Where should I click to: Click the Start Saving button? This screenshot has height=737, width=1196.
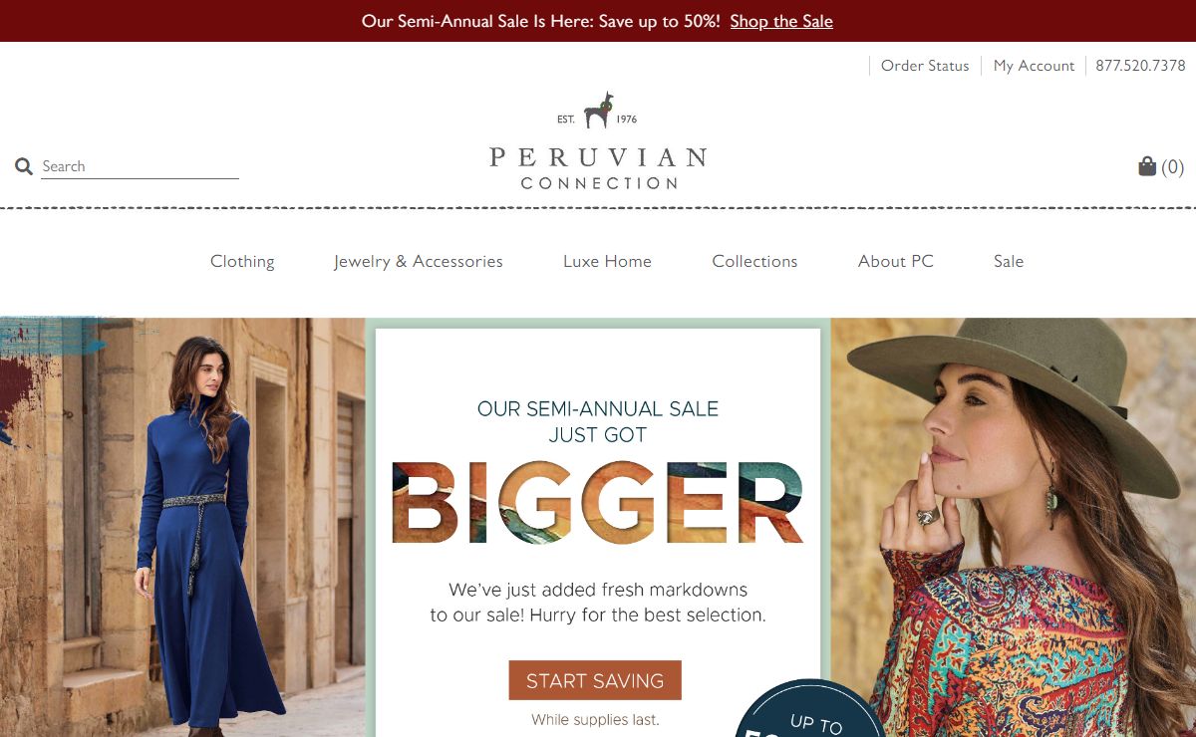tap(595, 680)
